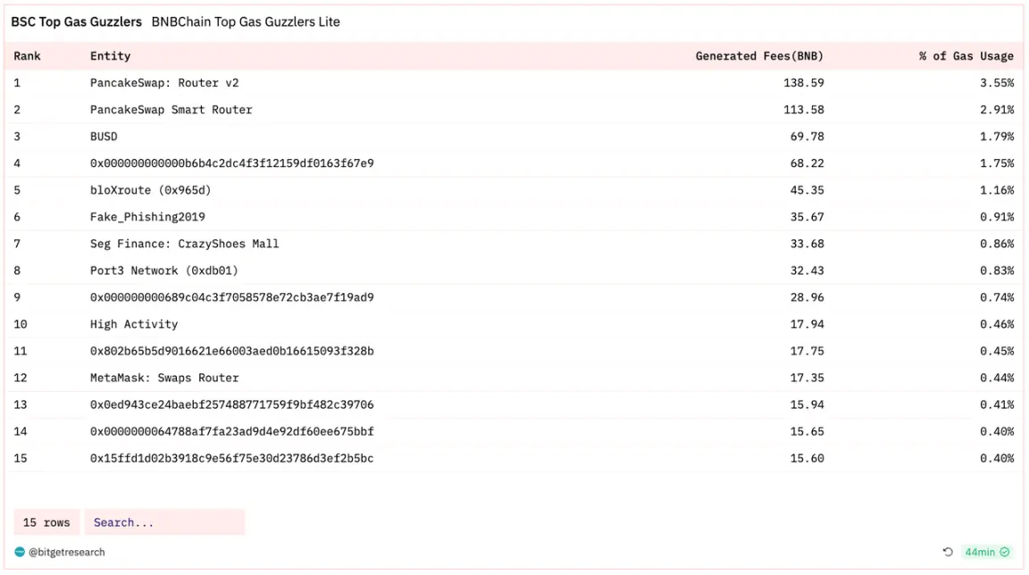Select MetaMask: Swaps Router entity
This screenshot has height=575, width=1029.
click(x=164, y=379)
